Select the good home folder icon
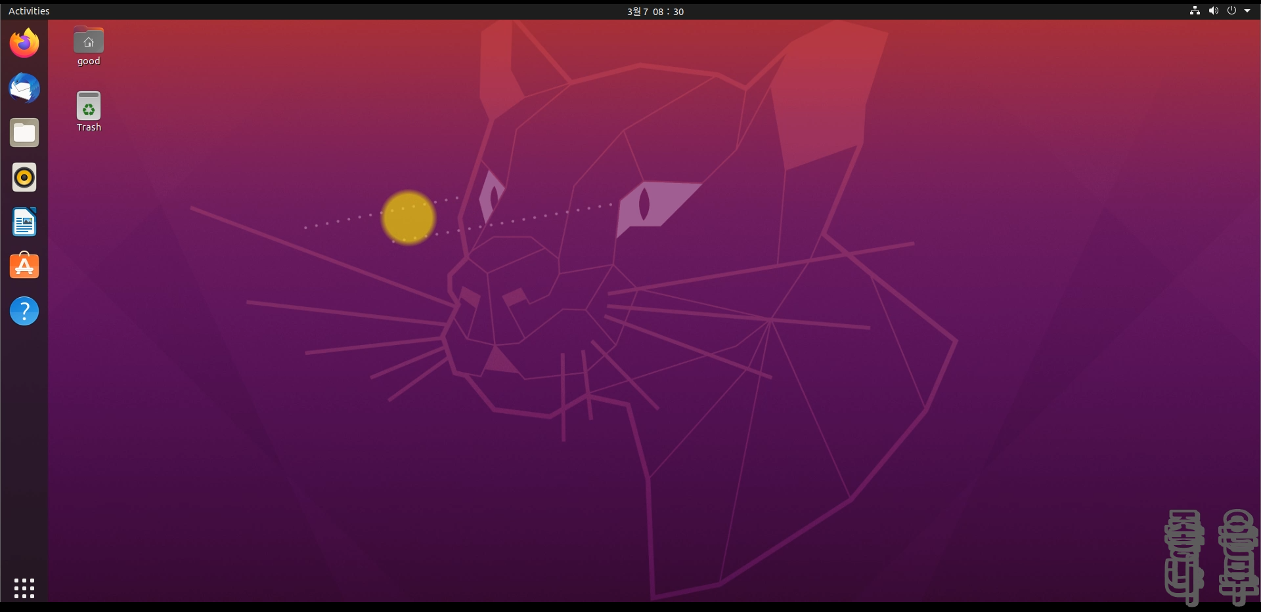 (x=89, y=40)
